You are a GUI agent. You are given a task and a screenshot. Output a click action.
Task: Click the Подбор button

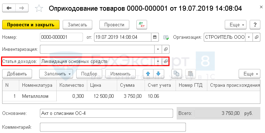tap(89, 74)
